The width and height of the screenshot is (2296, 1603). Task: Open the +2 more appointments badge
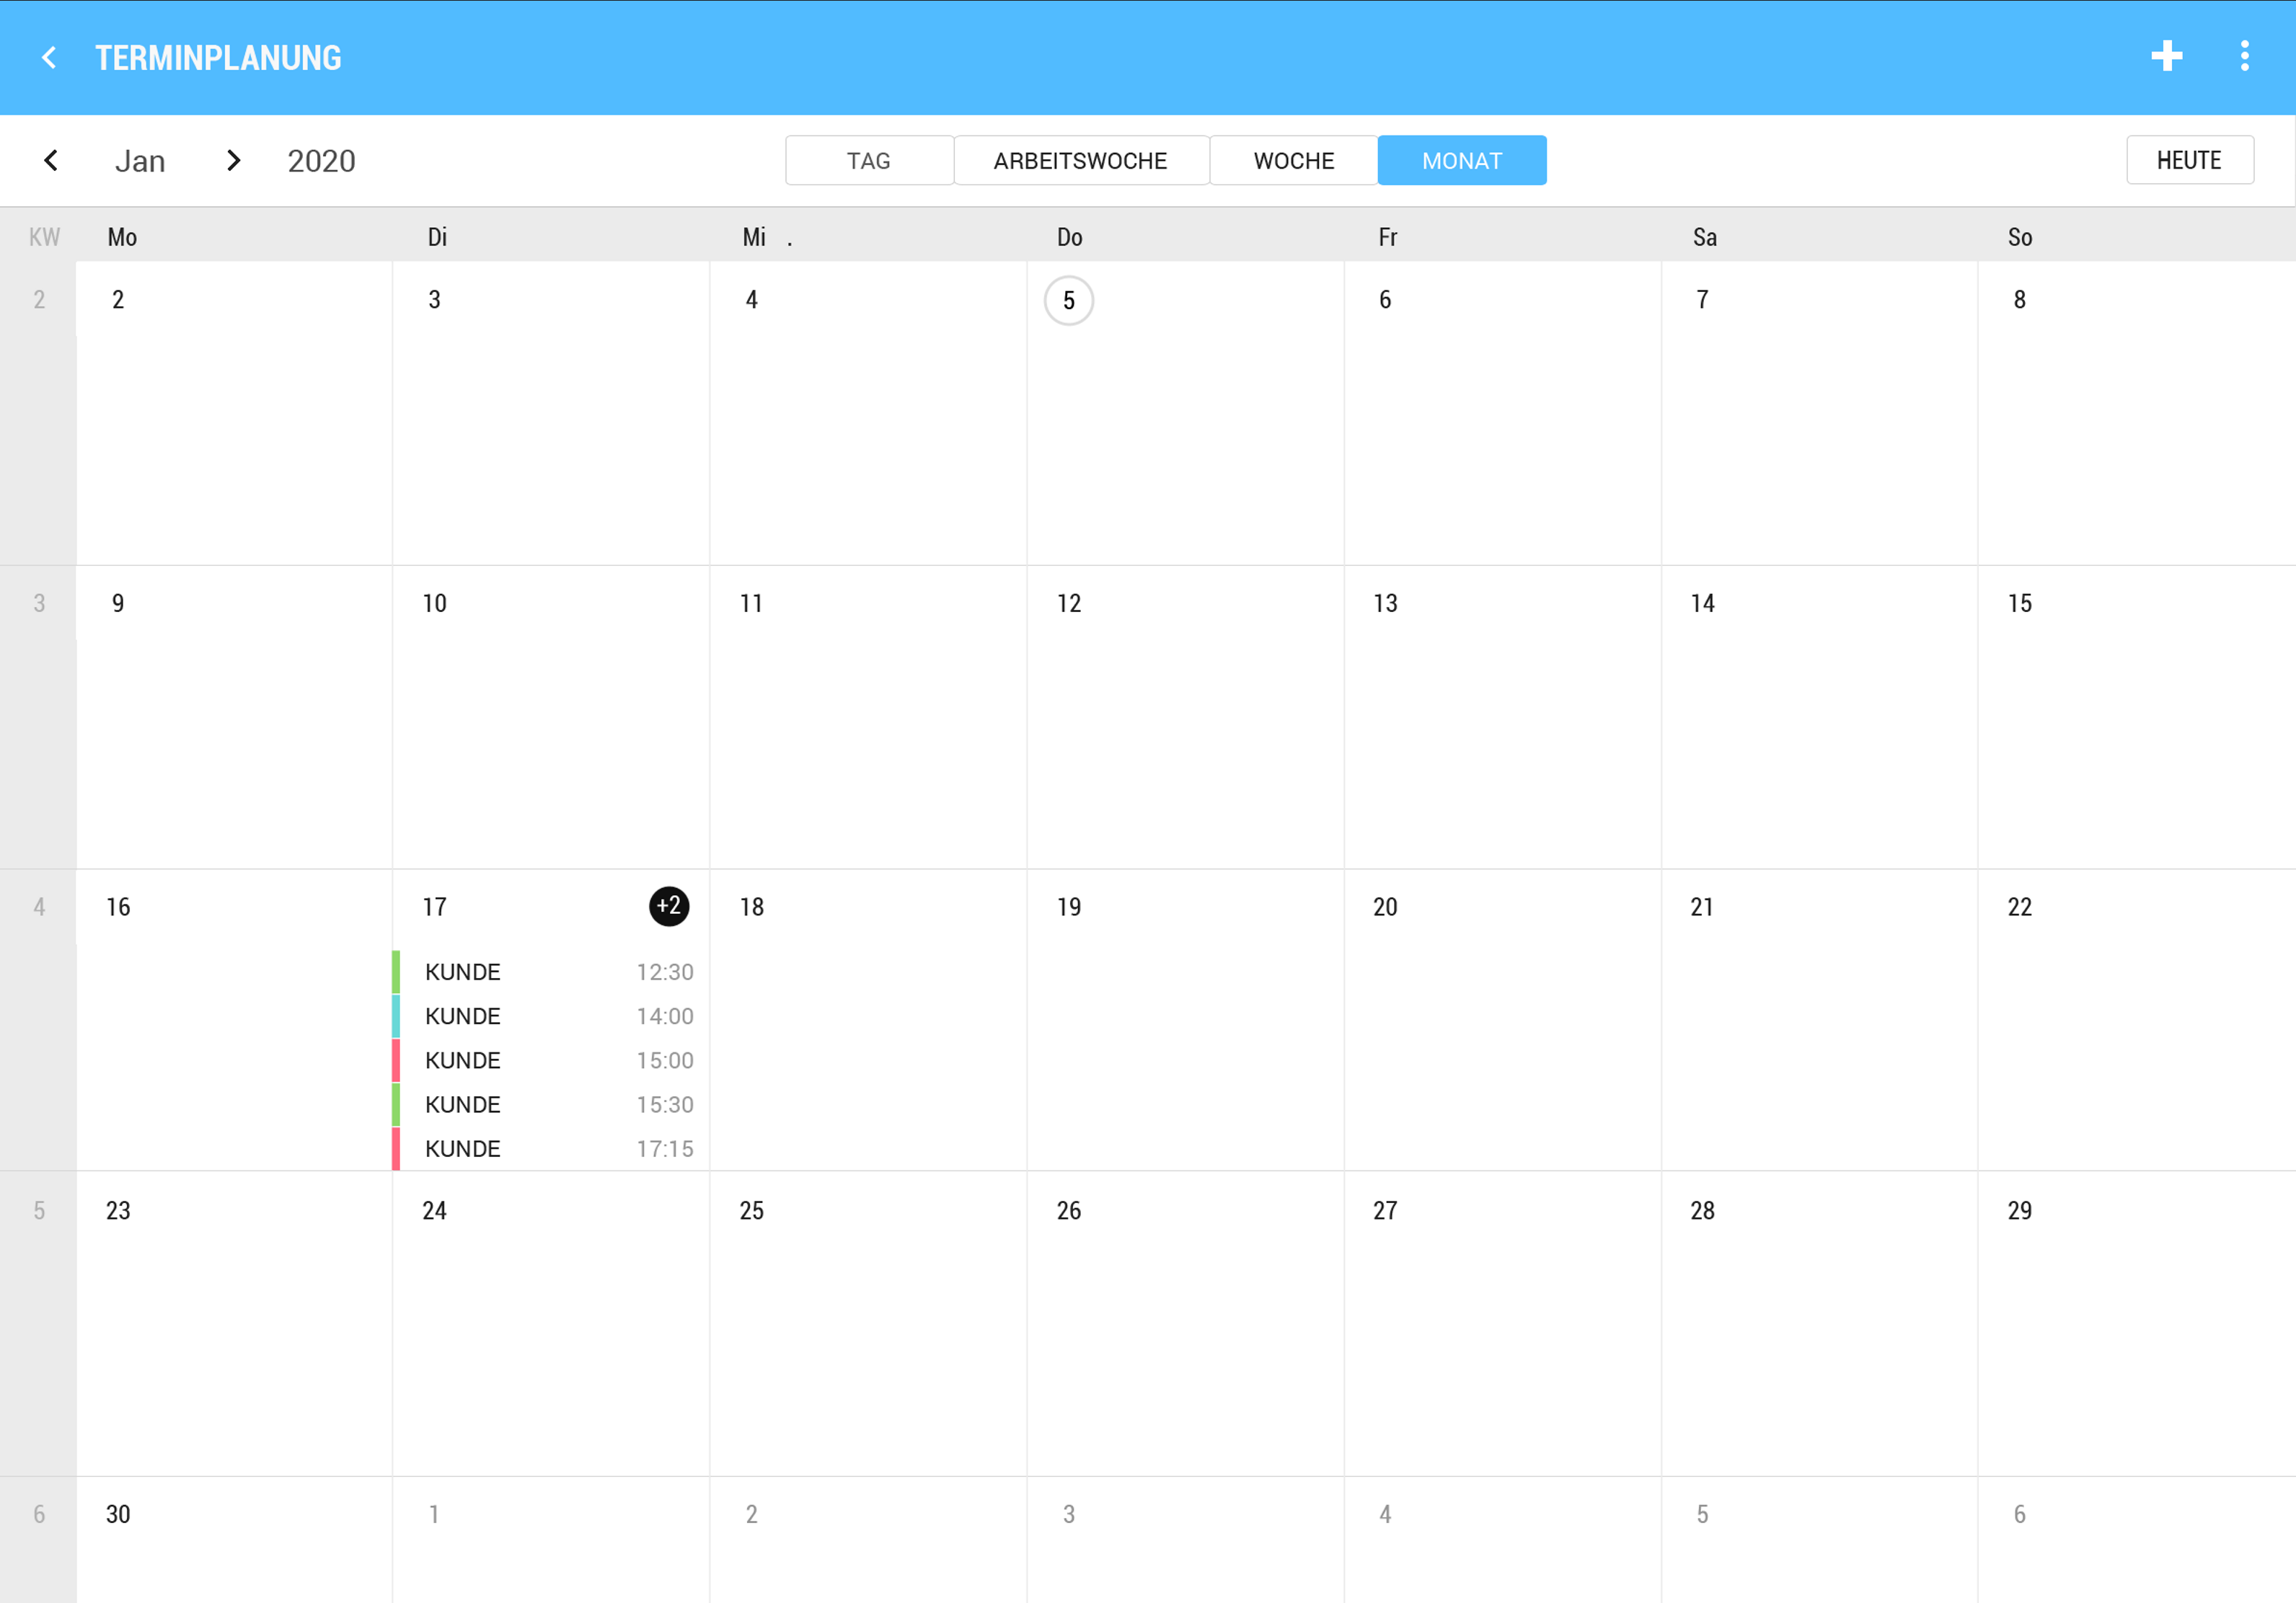point(669,905)
